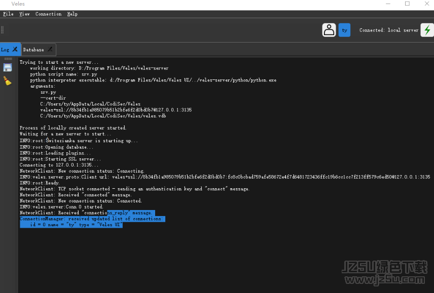The image size is (434, 293).
Task: Click the green lightning connection icon
Action: point(427,30)
